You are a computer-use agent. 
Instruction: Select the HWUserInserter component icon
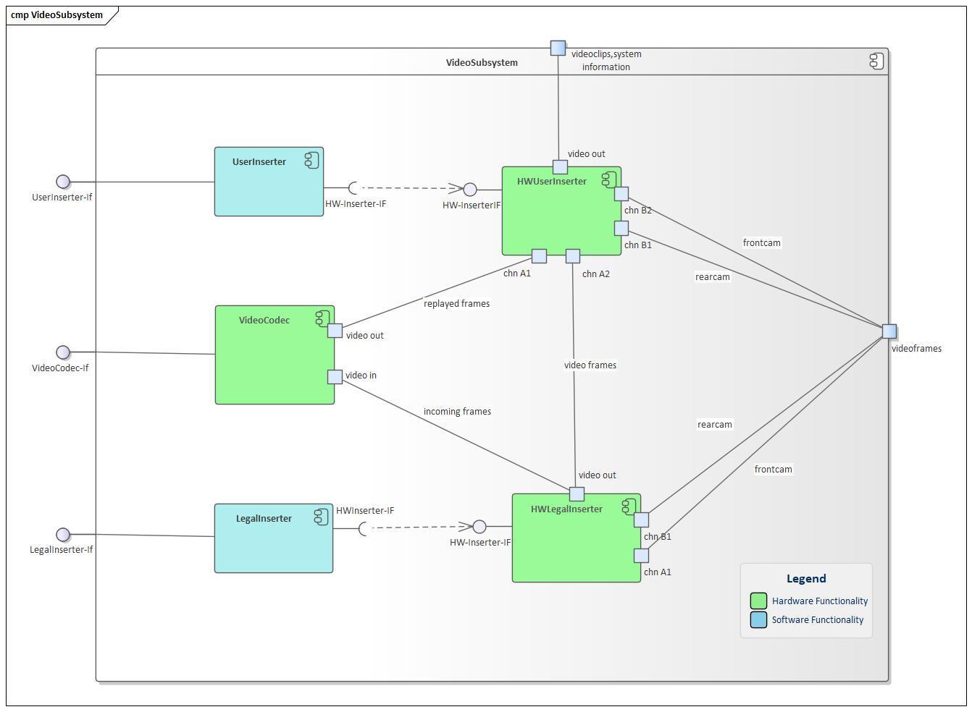(609, 180)
